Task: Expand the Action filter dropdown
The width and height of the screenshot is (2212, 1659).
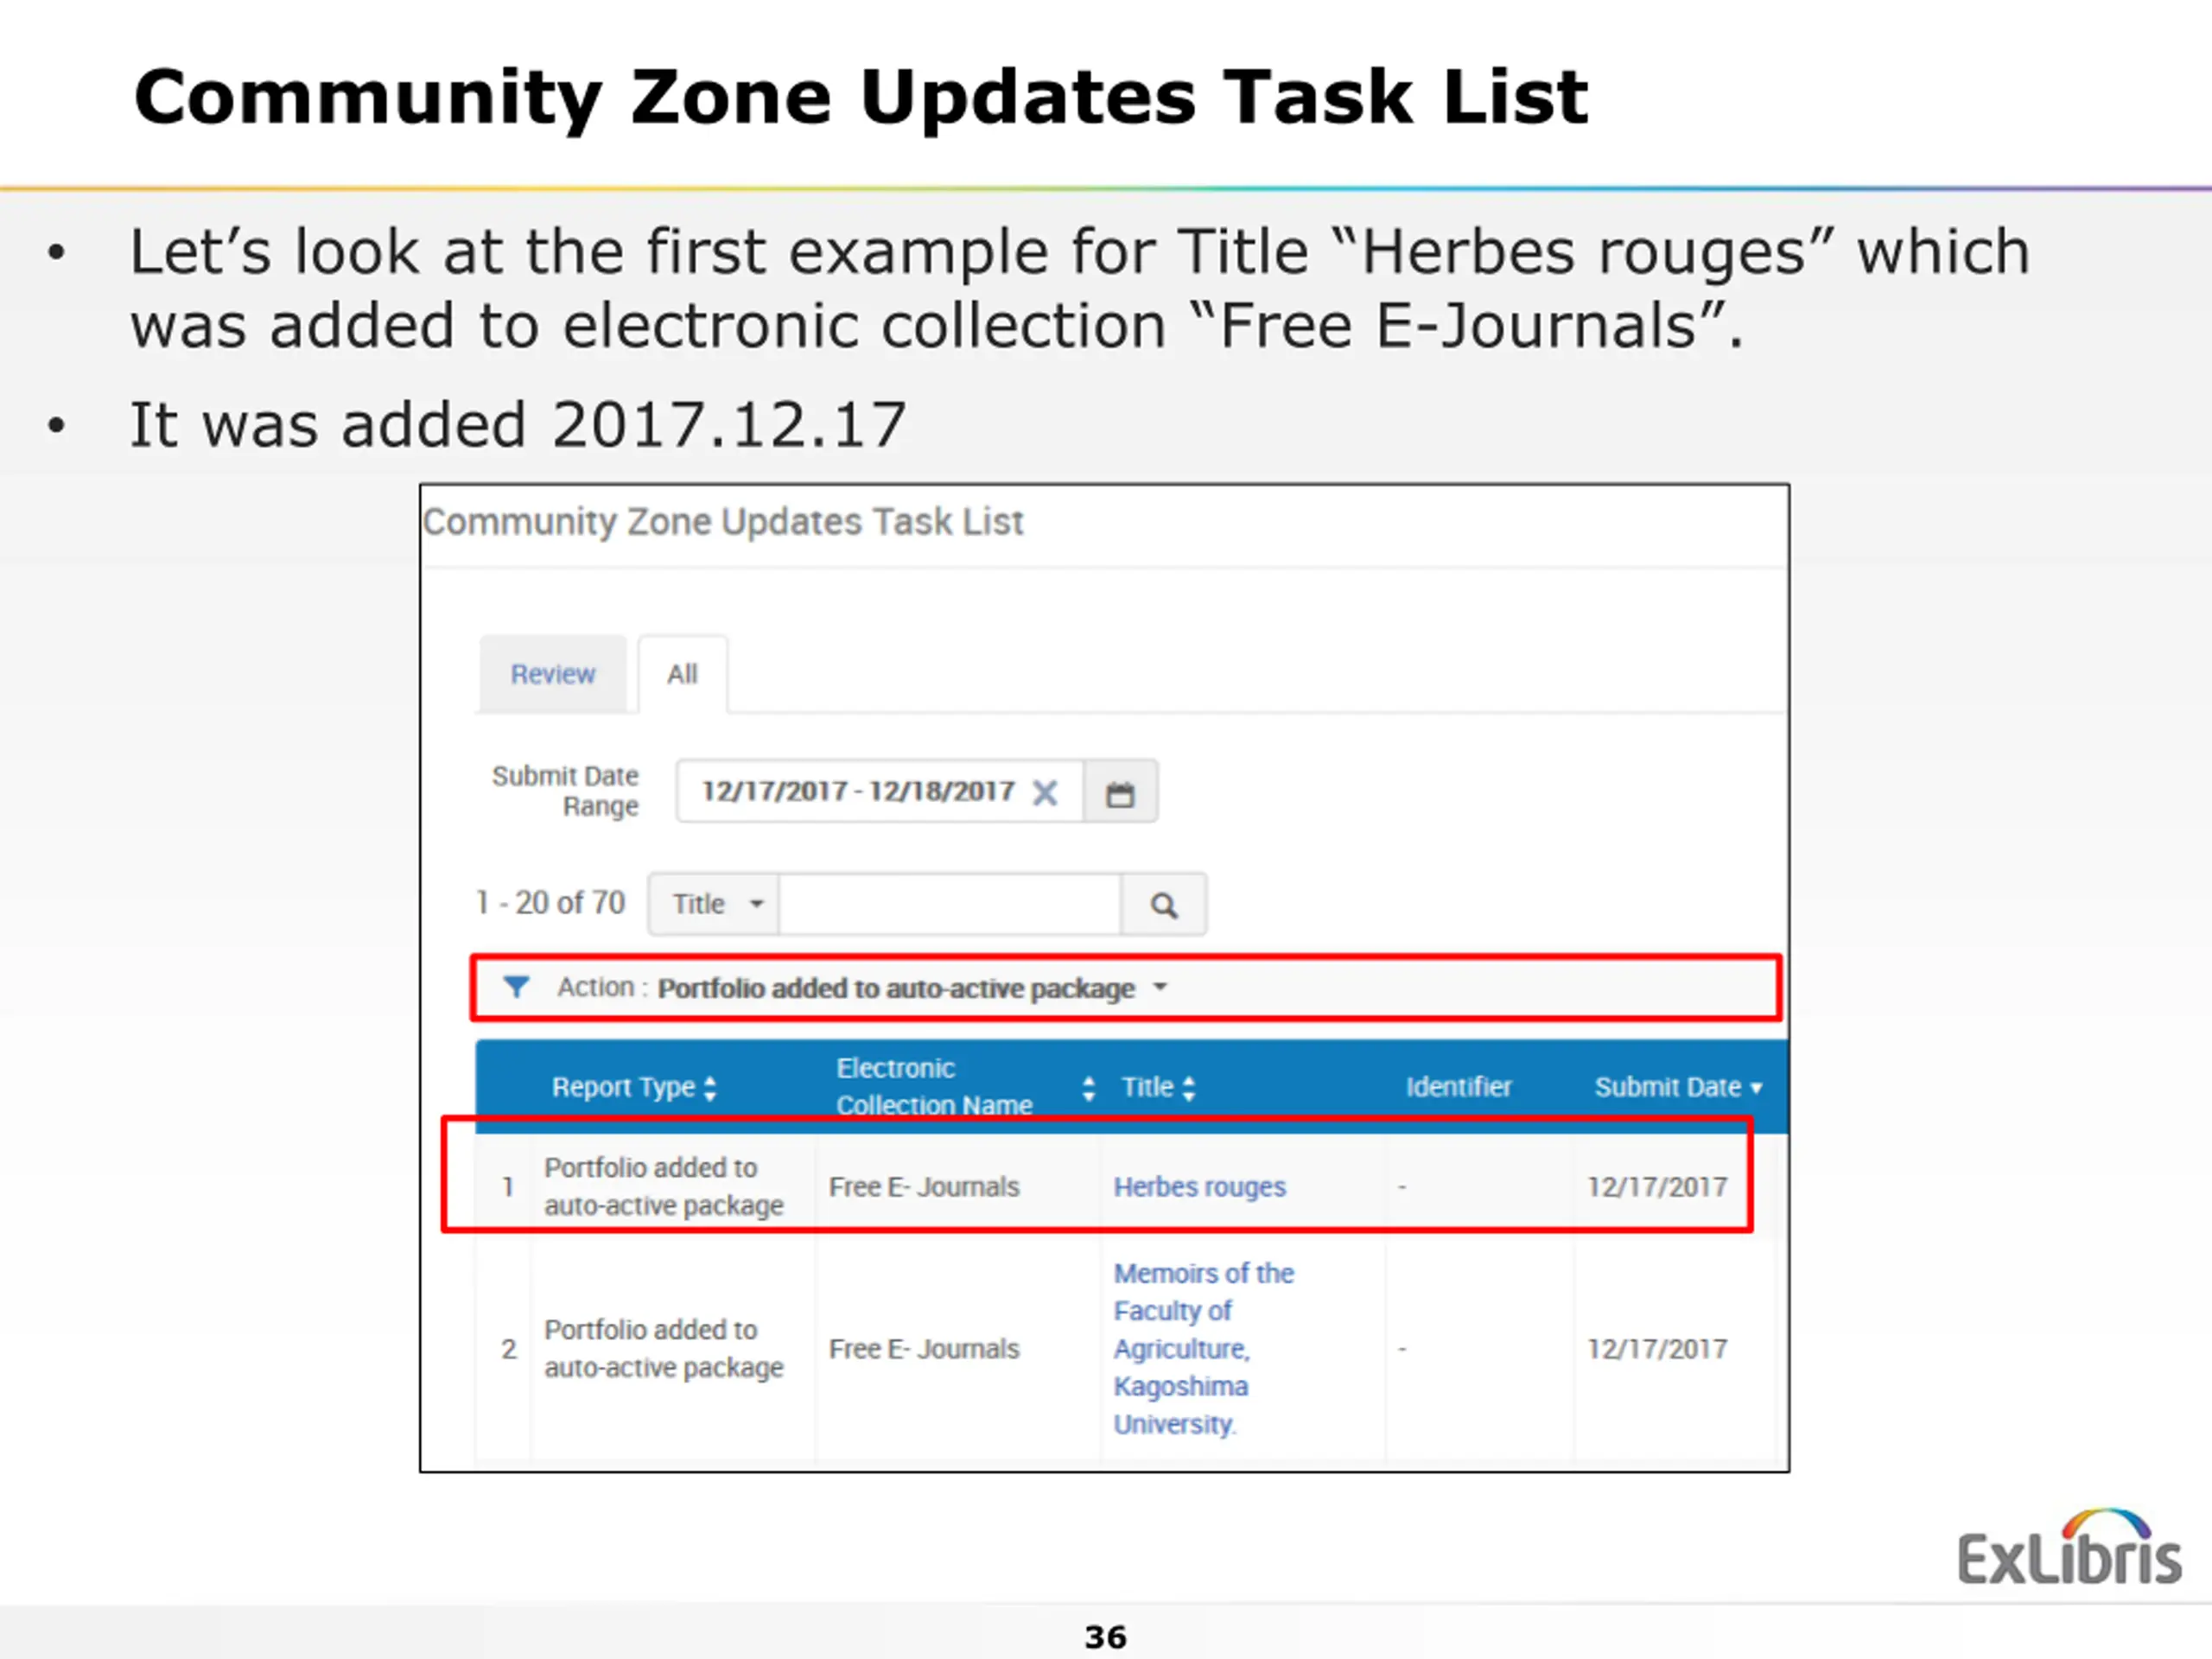Action: tap(1160, 988)
